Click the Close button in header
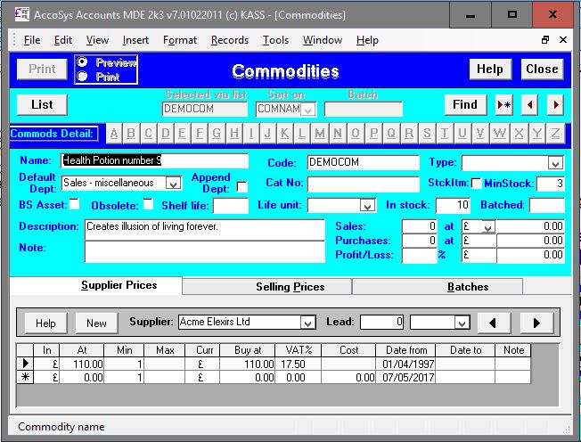This screenshot has width=581, height=442. pos(542,69)
